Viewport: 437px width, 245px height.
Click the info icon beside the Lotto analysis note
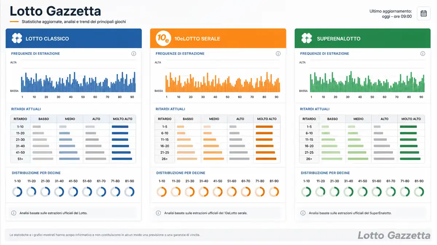pos(14,213)
